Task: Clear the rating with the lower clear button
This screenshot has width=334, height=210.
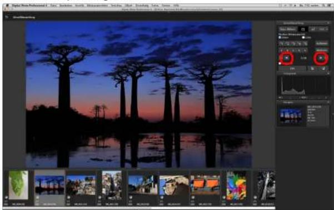Action: coord(322,50)
